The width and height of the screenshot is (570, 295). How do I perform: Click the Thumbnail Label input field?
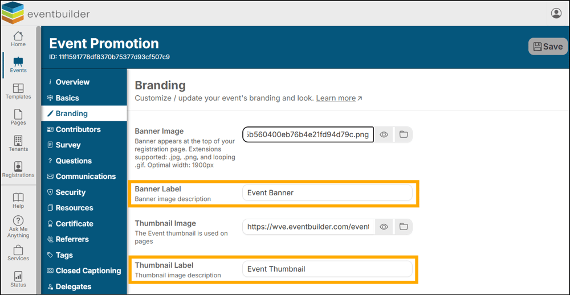point(327,269)
